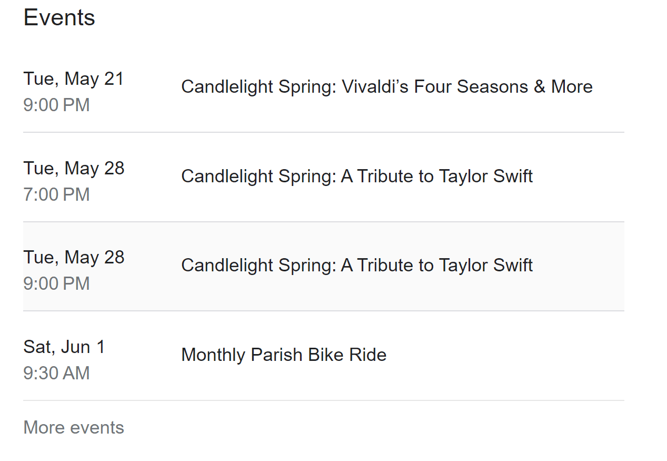667x461 pixels.
Task: Click the date above the Taylor Swift 9:00 PM time
Action: [74, 257]
